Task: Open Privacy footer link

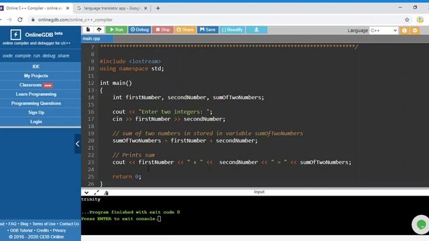Action: pyautogui.click(x=60, y=230)
